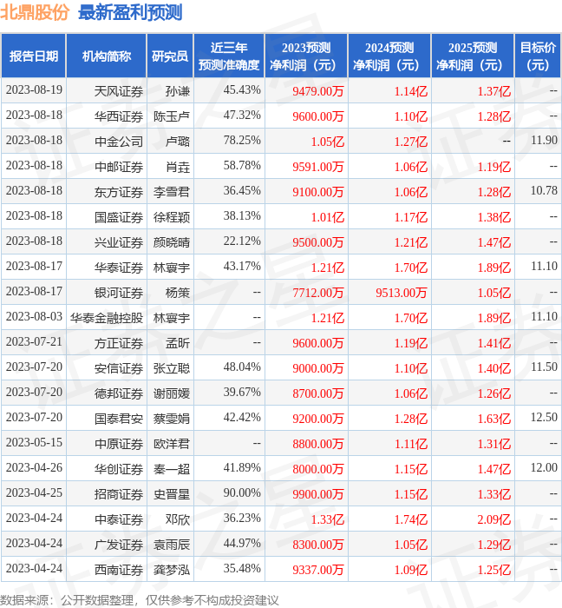Click researcher name 李雪君
The image size is (562, 608).
coord(172,192)
